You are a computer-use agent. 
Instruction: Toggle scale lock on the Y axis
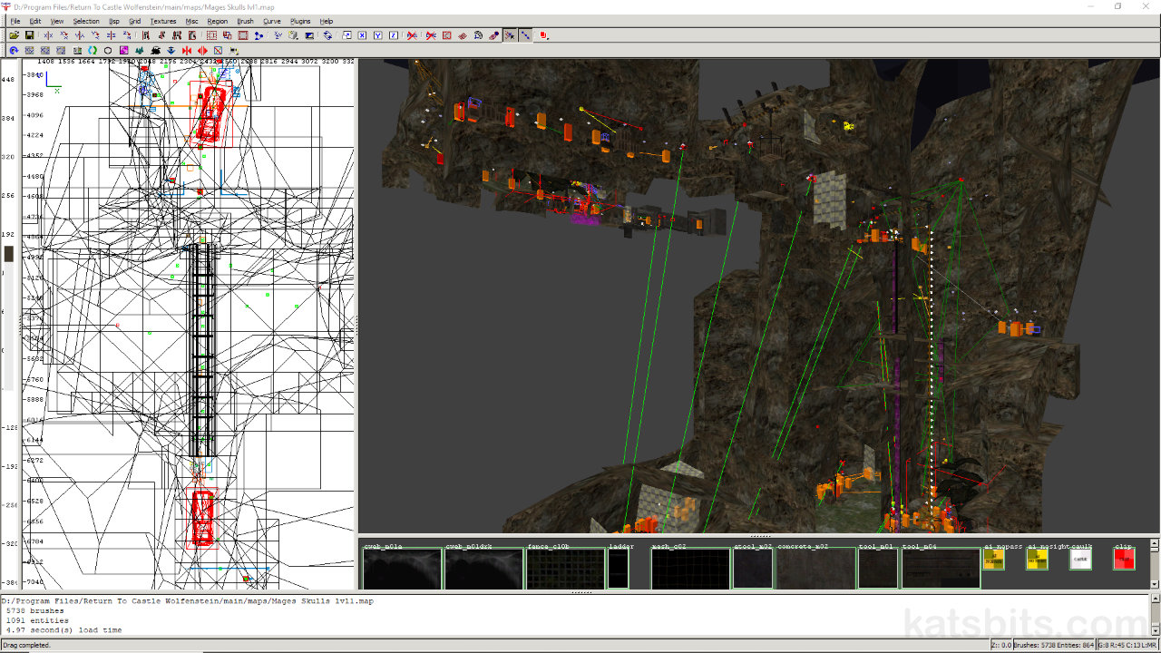[x=377, y=35]
